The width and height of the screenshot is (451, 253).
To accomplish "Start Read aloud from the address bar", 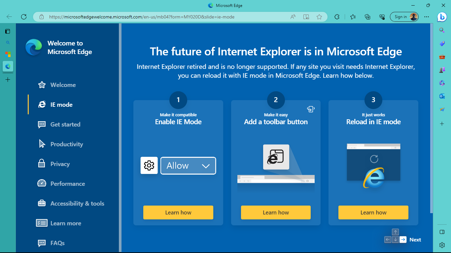I will tap(293, 17).
